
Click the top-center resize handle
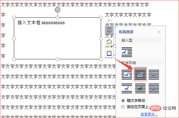[57, 17]
